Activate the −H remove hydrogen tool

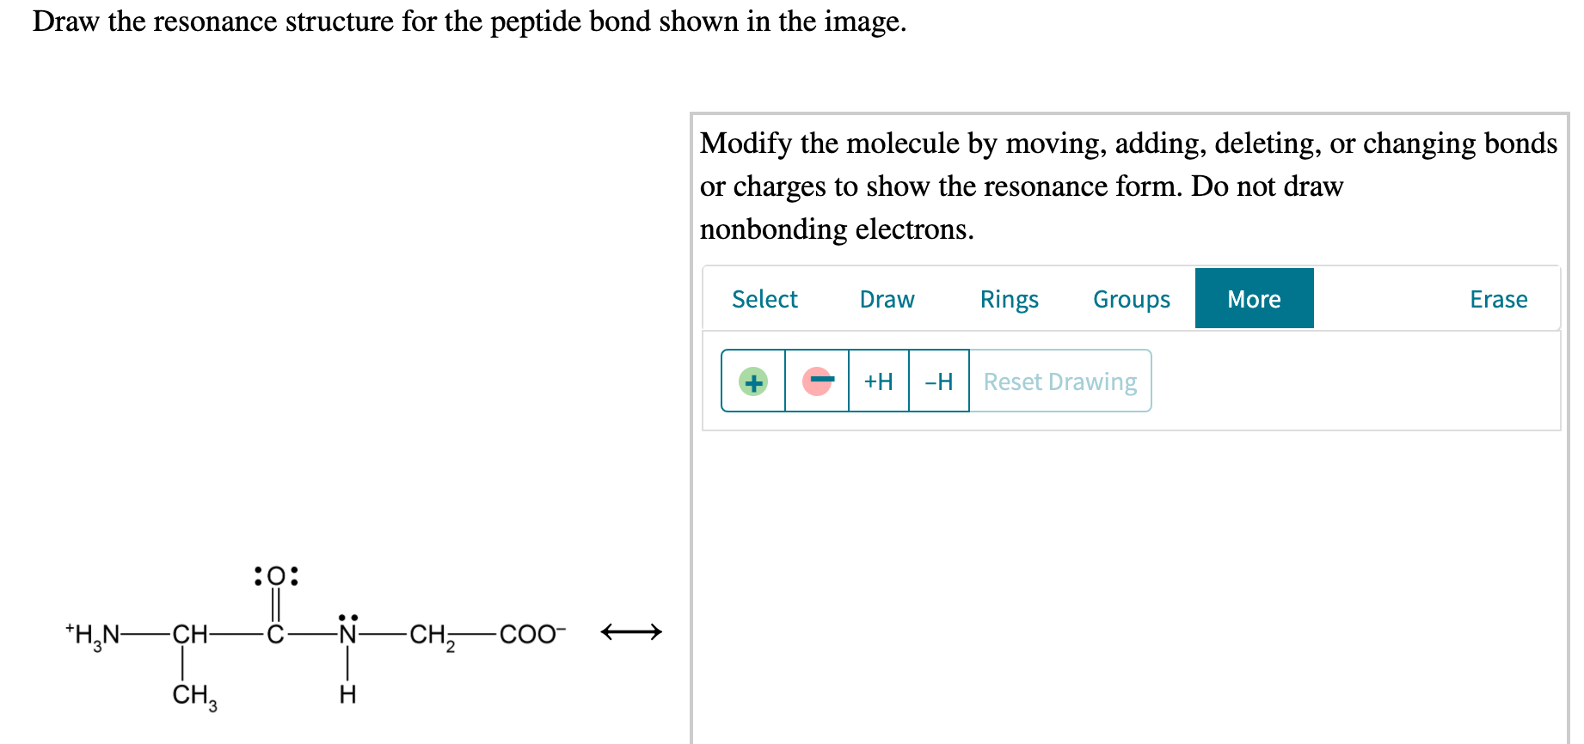[939, 381]
